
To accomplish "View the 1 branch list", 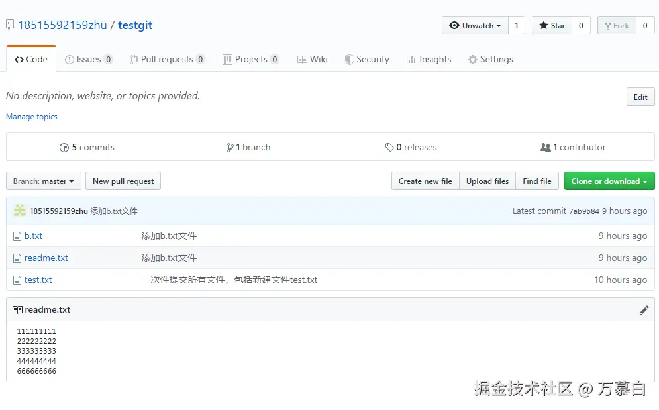I will point(248,147).
